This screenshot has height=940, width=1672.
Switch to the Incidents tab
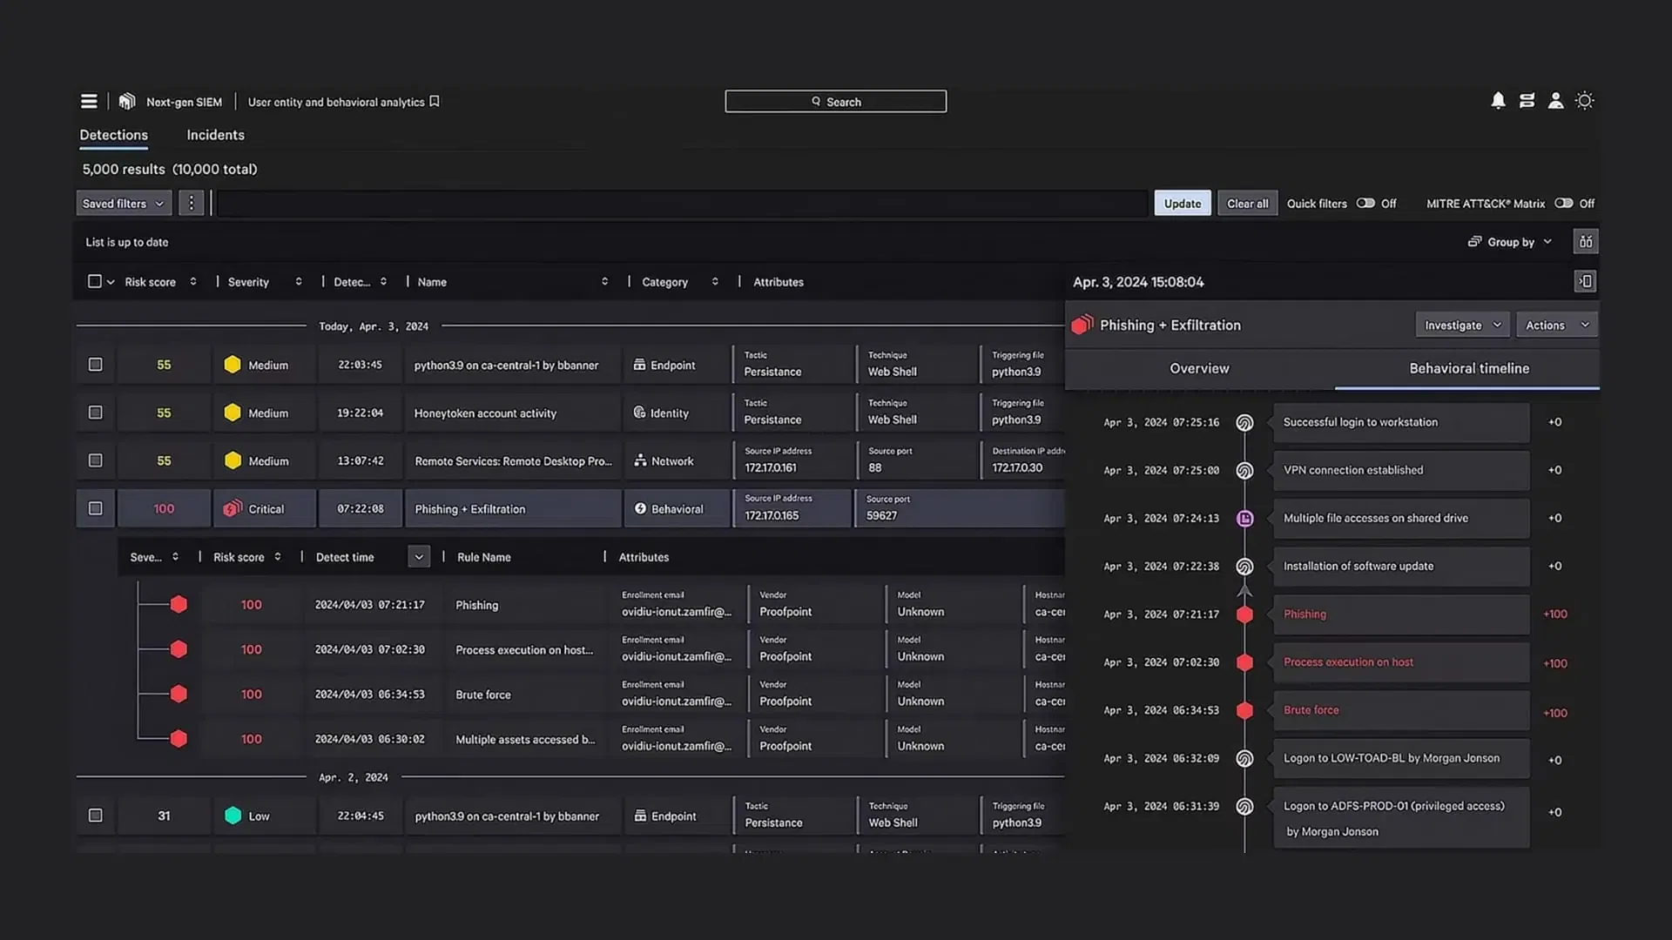pyautogui.click(x=215, y=135)
